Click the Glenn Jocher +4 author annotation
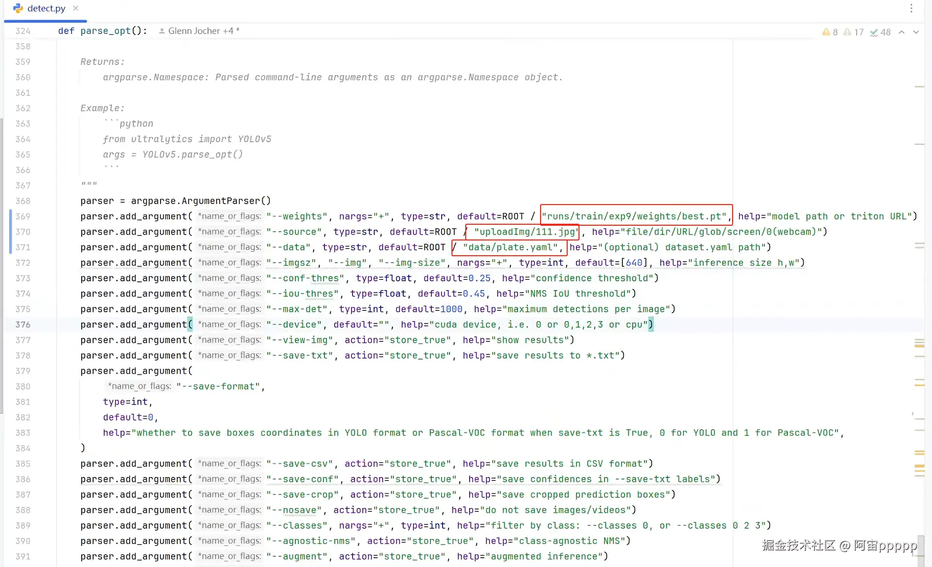 (199, 31)
